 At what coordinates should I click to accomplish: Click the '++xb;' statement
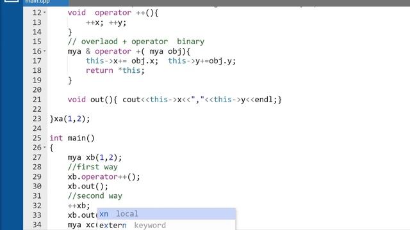(79, 206)
